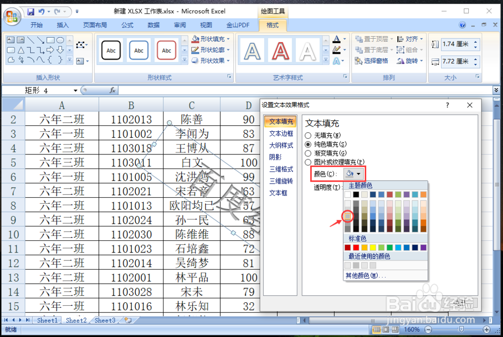Image resolution: width=503 pixels, height=337 pixels.
Task: Apply the red outline WordArt style
Action: pyautogui.click(x=280, y=50)
